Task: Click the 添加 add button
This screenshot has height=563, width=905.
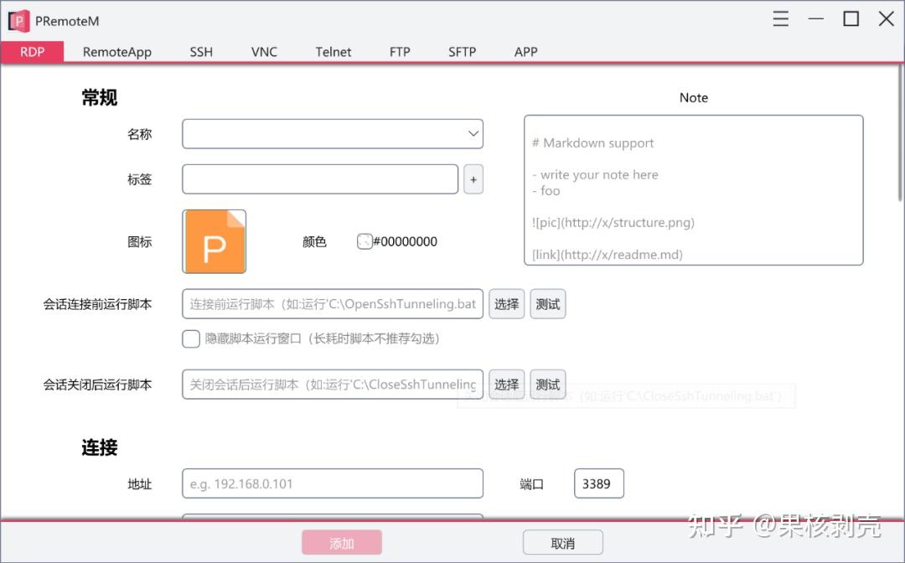Action: point(341,541)
